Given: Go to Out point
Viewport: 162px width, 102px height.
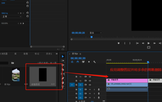Looking at the screenshot, I should (x=160, y=43).
